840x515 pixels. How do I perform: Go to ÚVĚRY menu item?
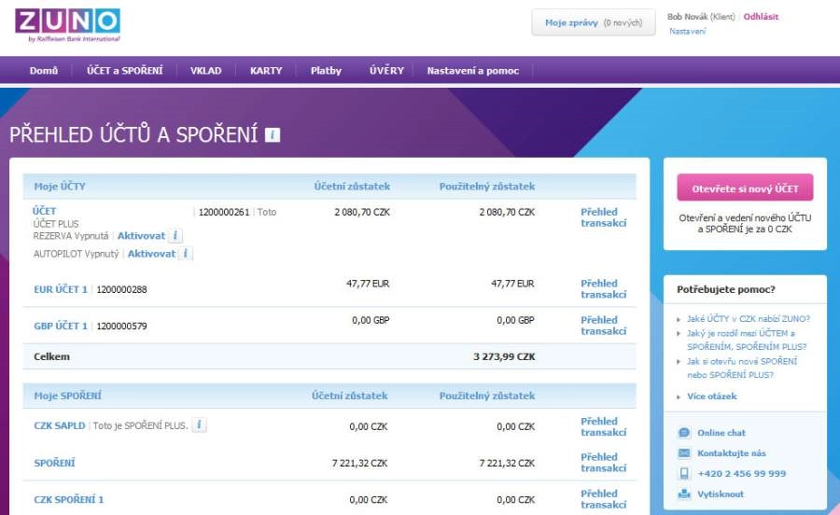386,71
